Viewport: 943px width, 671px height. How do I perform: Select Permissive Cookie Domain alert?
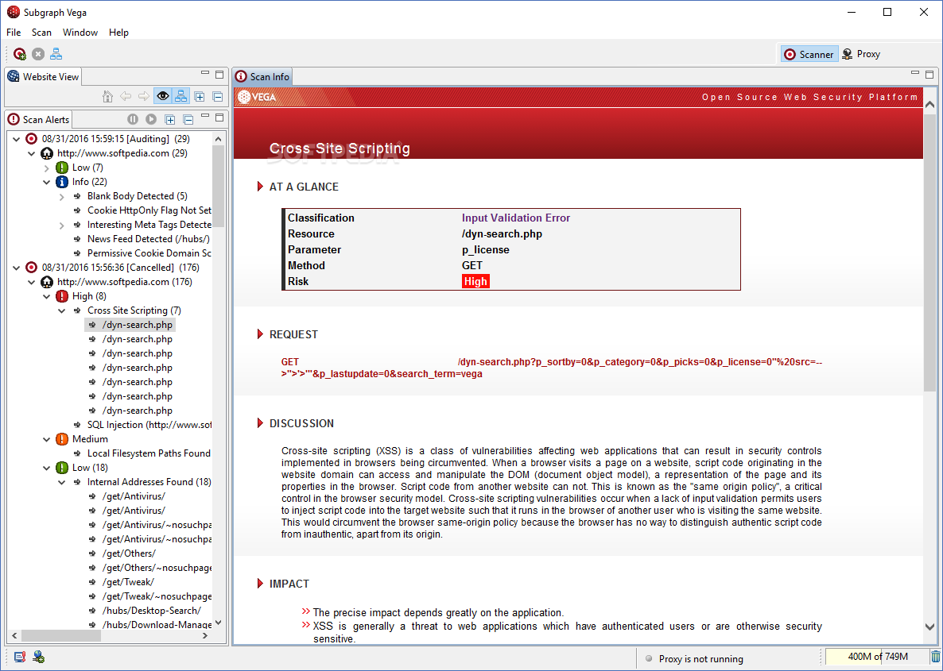(x=149, y=253)
